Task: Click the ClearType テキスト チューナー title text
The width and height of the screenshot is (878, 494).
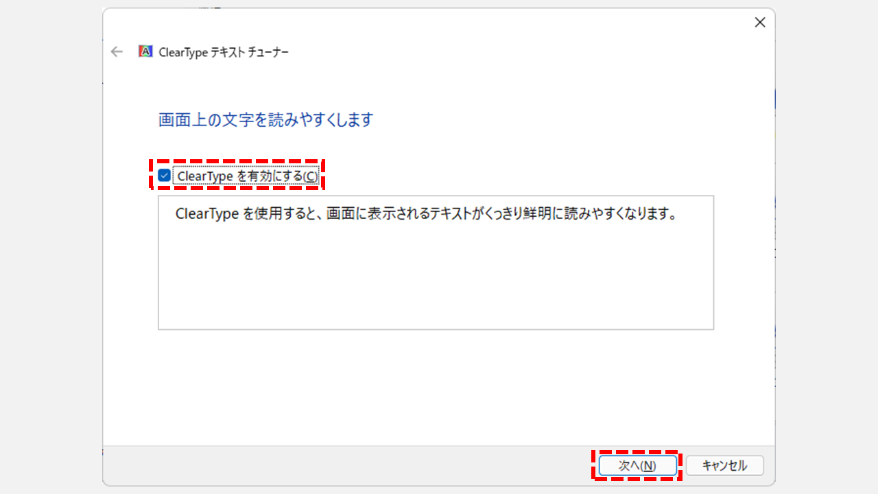Action: click(x=224, y=52)
